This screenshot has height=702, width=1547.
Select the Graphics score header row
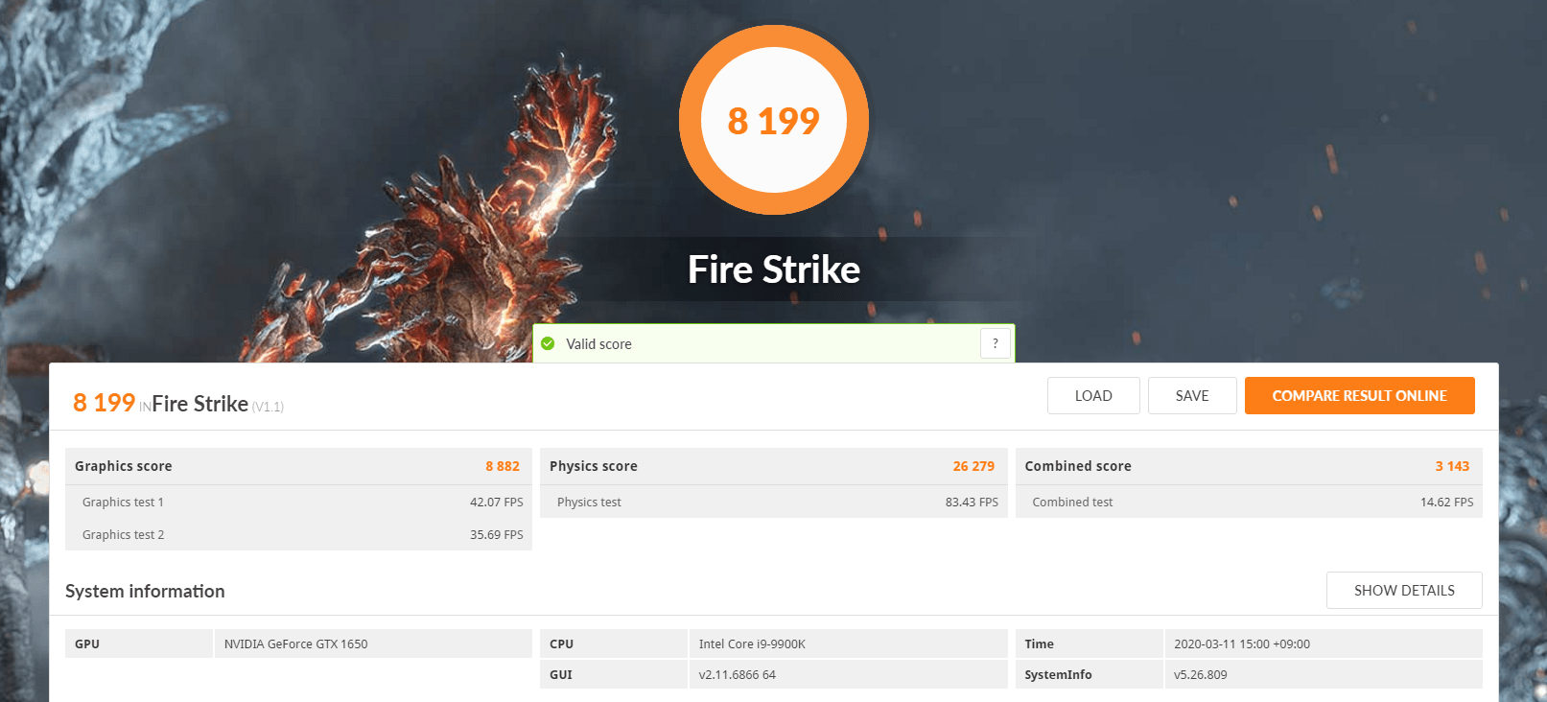coord(298,466)
